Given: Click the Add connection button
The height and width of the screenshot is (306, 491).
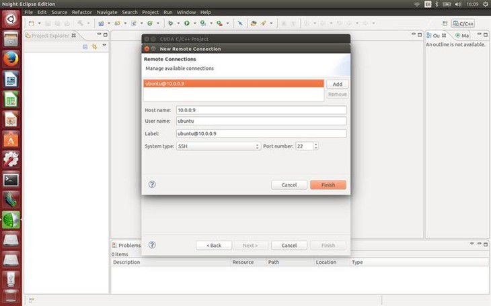Looking at the screenshot, I should point(337,84).
